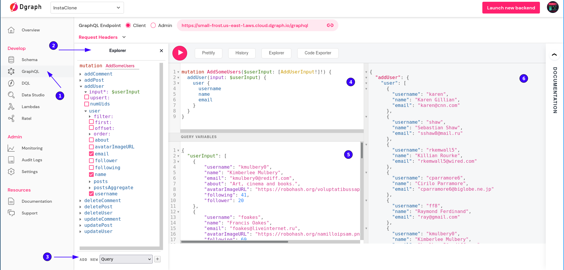Click the Prettify button
564x270 pixels.
[208, 53]
